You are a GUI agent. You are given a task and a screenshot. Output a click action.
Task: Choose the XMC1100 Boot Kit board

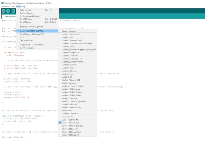71,120
